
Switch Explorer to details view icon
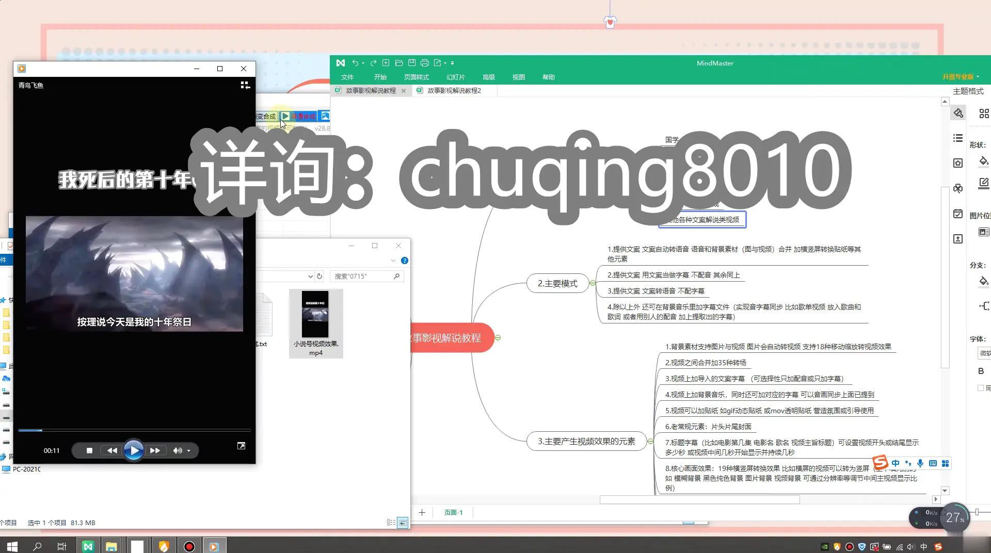391,523
